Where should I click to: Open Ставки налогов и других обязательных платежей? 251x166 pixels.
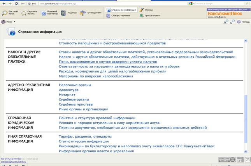[146, 52]
